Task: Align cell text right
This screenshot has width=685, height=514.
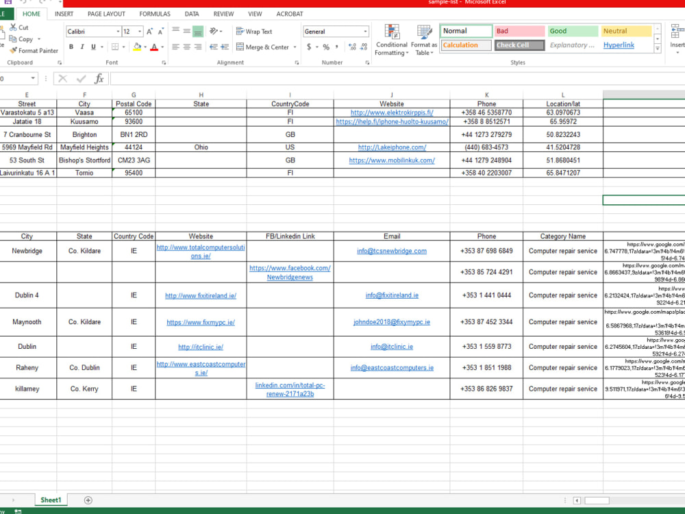Action: click(x=198, y=47)
